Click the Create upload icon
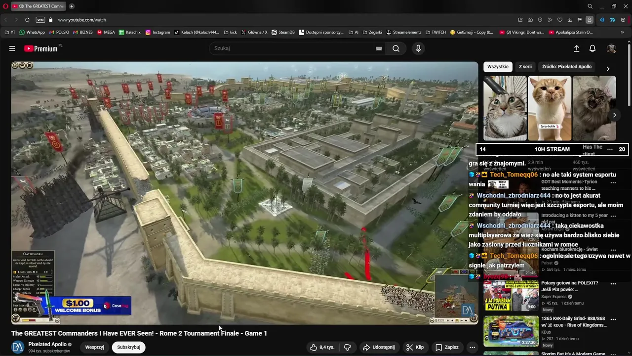 (x=576, y=48)
